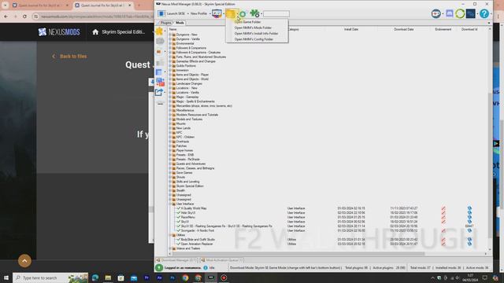Switch to the Plugins tab
The height and width of the screenshot is (283, 504).
coord(165,23)
